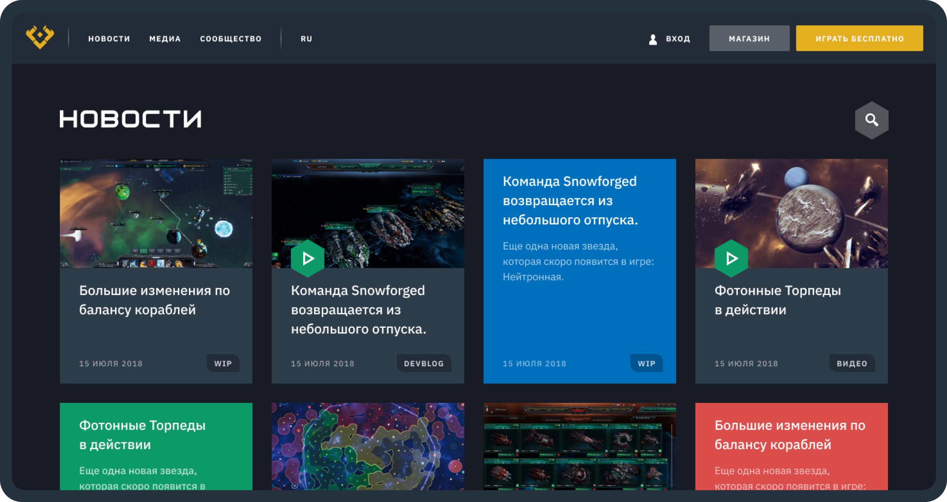Open the hexagonal search icon
This screenshot has width=947, height=502.
[x=871, y=120]
